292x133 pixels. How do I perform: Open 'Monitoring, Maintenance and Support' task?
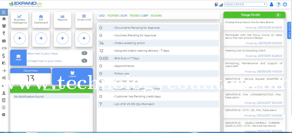tap(253, 67)
